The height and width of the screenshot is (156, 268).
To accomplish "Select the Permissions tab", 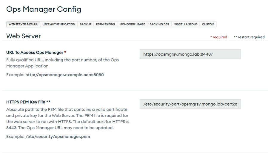I will coord(105,24).
